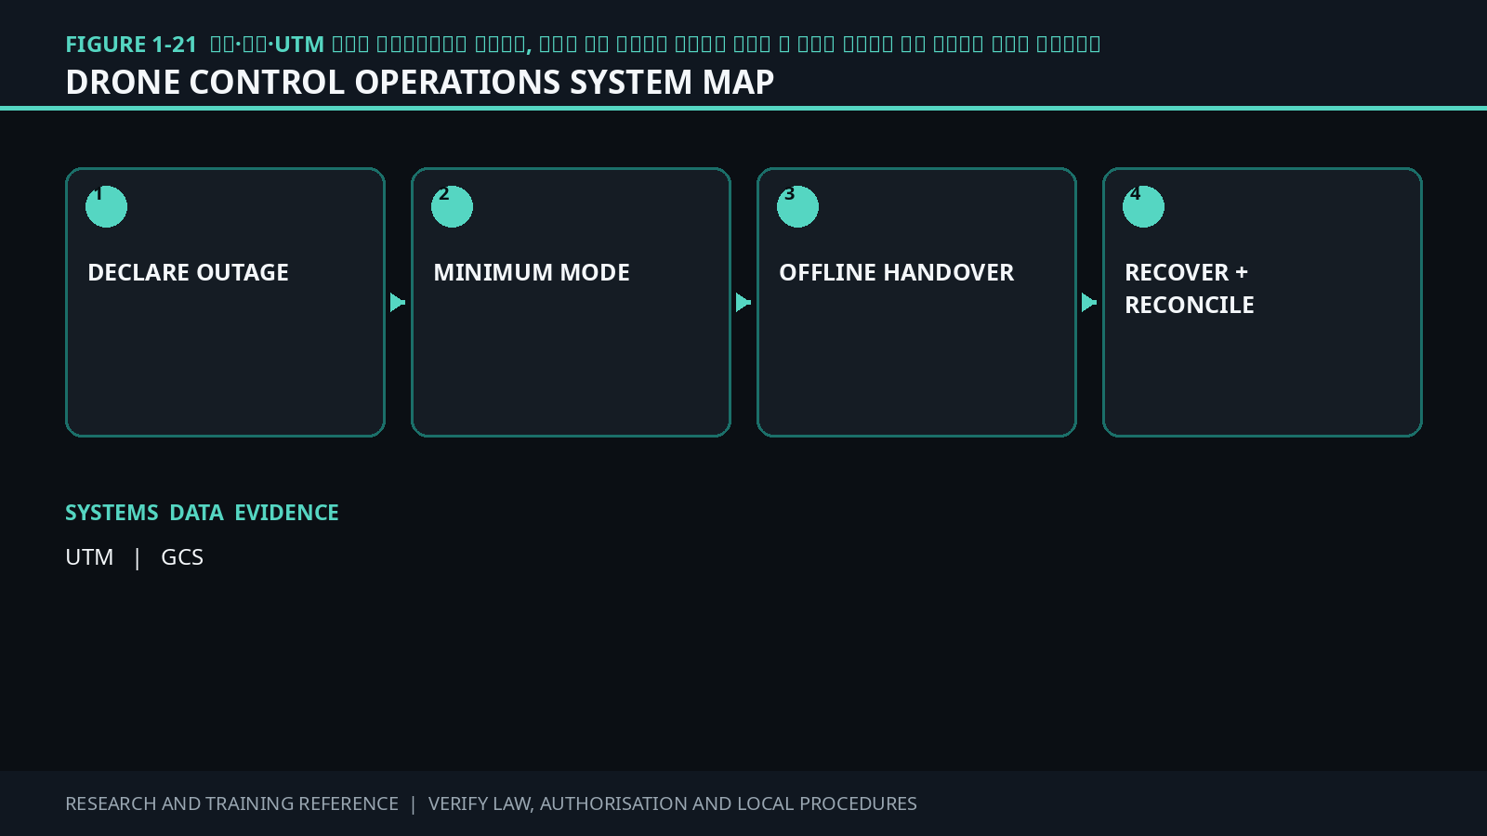Click arrow between Declare Outage and Minimum Mode
The image size is (1487, 836).
point(398,303)
